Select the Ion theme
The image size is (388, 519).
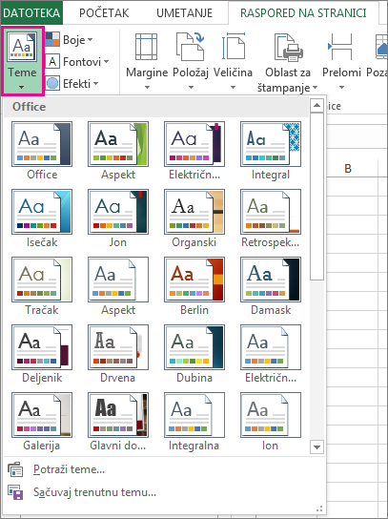pyautogui.click(x=271, y=422)
